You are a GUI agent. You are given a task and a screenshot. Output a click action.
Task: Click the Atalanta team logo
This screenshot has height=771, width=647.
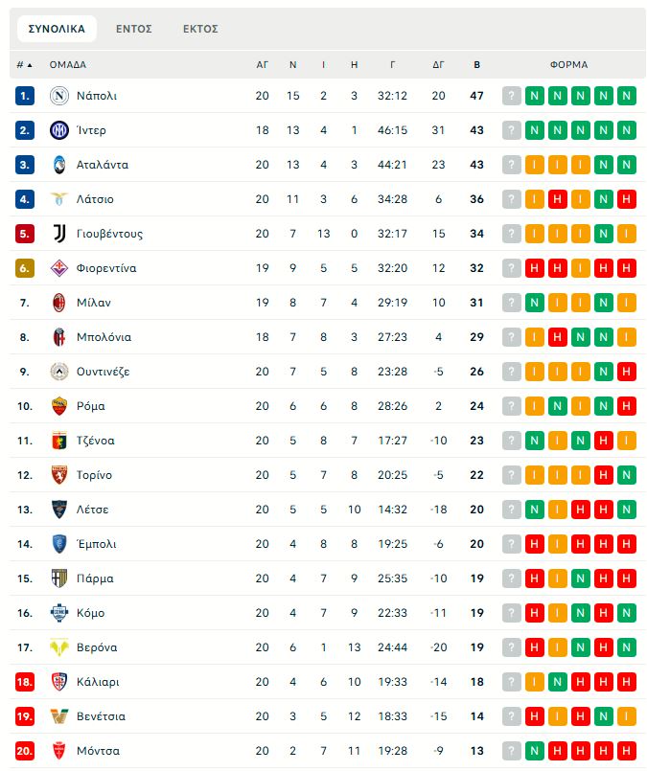pos(59,165)
